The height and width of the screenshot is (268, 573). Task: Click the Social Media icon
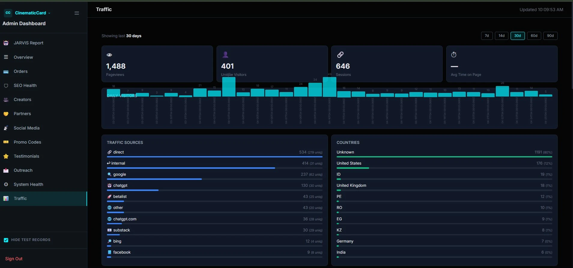[6, 128]
